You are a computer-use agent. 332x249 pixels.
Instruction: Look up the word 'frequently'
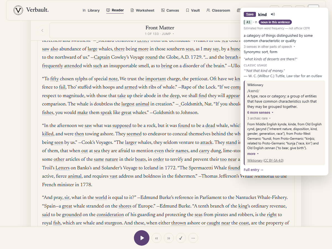click(52, 66)
